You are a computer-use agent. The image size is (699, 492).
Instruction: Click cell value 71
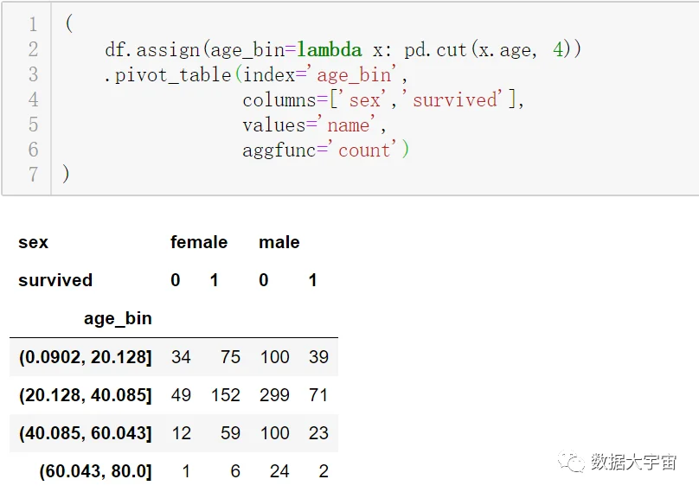coord(318,395)
